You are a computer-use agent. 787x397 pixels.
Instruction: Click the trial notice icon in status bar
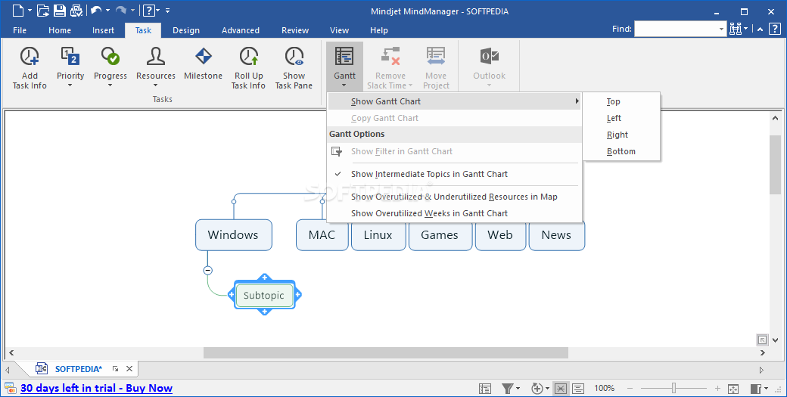10,388
